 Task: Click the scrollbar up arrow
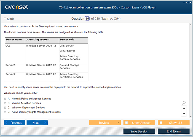191,25
